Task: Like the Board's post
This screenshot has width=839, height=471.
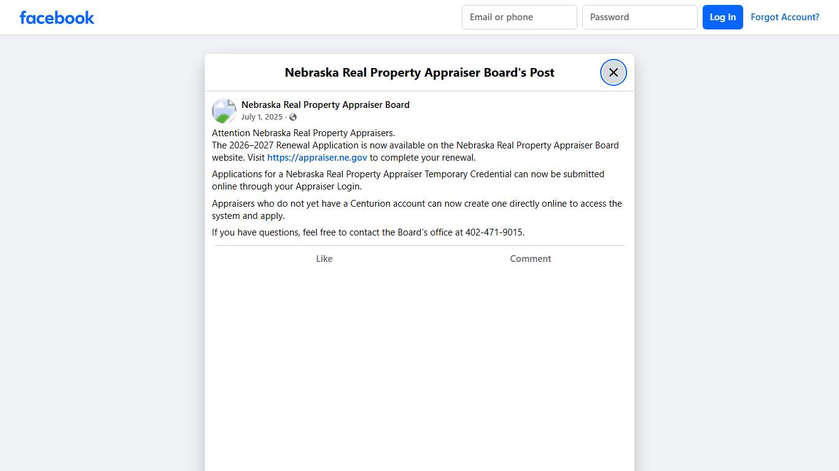Action: 324,258
